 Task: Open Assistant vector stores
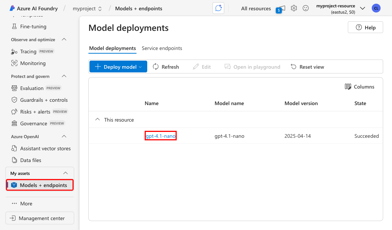tap(45, 148)
